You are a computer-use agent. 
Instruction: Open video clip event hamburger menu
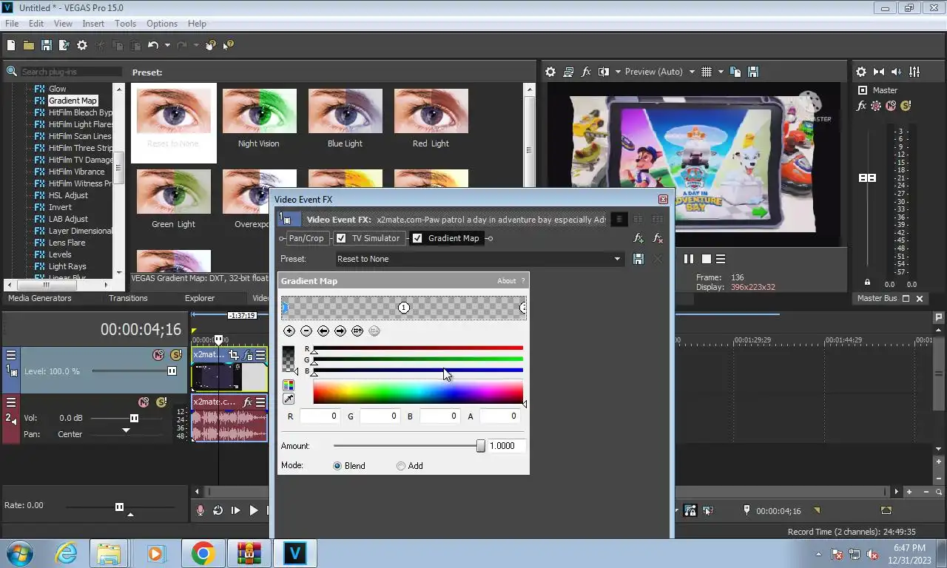point(261,355)
